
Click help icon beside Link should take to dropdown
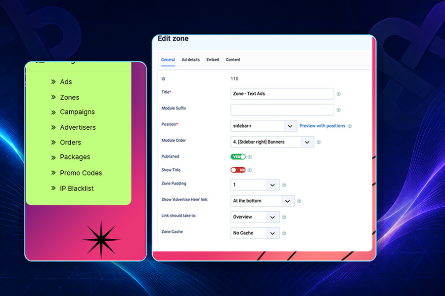284,217
